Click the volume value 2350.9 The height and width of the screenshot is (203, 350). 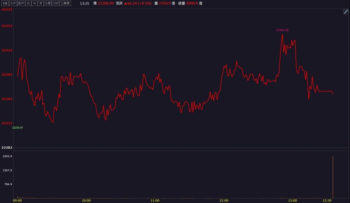(165, 3)
